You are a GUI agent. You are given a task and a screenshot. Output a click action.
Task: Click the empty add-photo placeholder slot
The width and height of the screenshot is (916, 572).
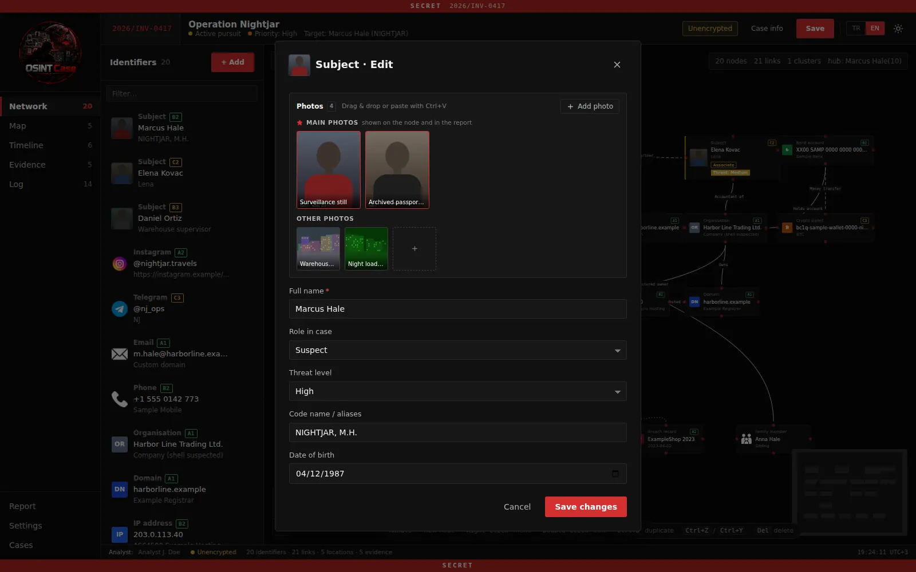click(414, 249)
